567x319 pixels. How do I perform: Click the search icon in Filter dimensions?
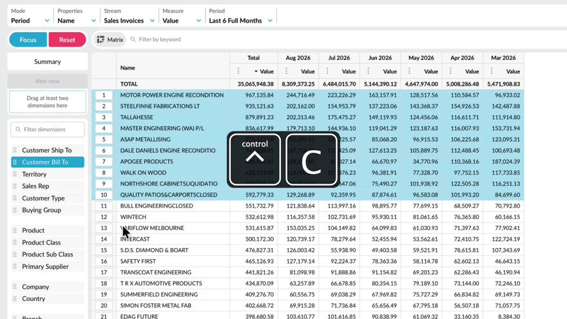point(18,130)
